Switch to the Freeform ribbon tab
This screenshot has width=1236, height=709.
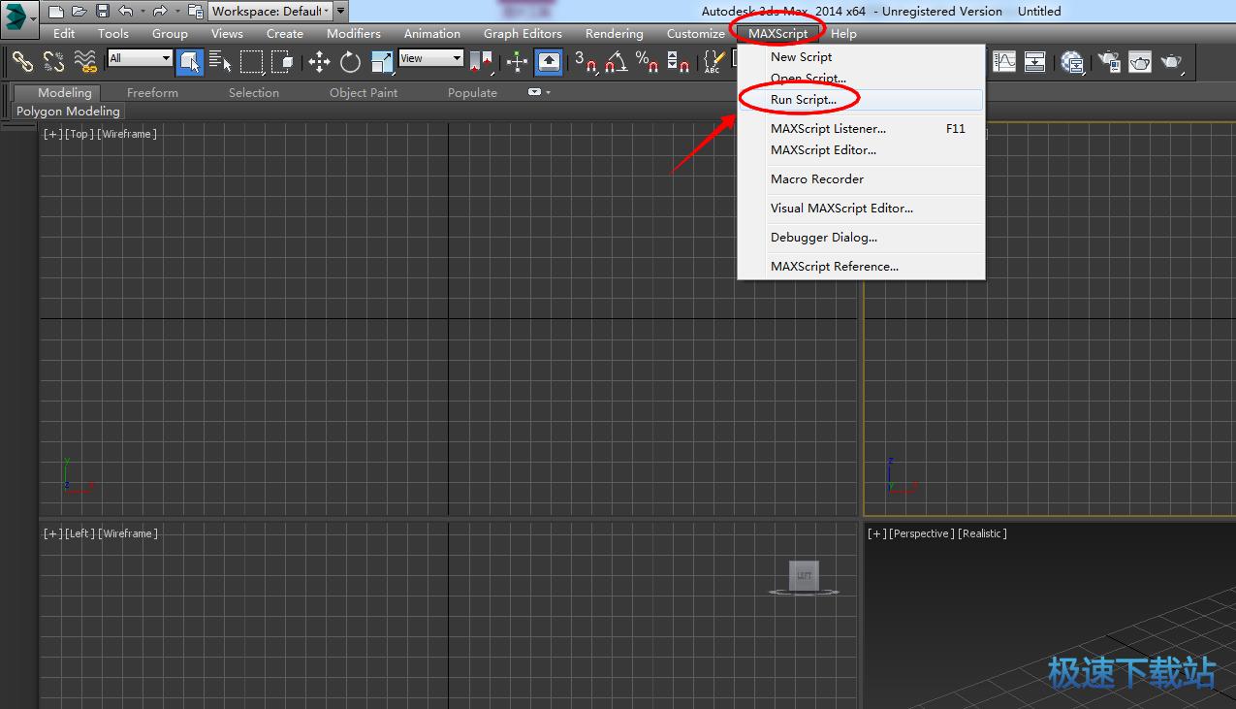click(152, 93)
